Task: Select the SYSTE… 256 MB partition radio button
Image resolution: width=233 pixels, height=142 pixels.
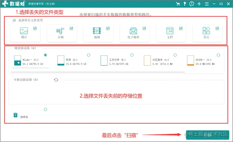Action: pyautogui.click(x=218, y=55)
